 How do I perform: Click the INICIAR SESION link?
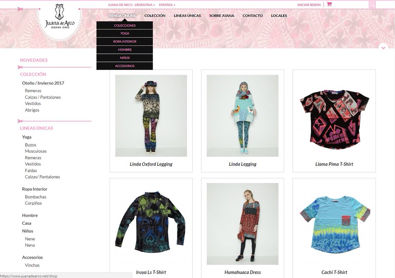pyautogui.click(x=308, y=5)
